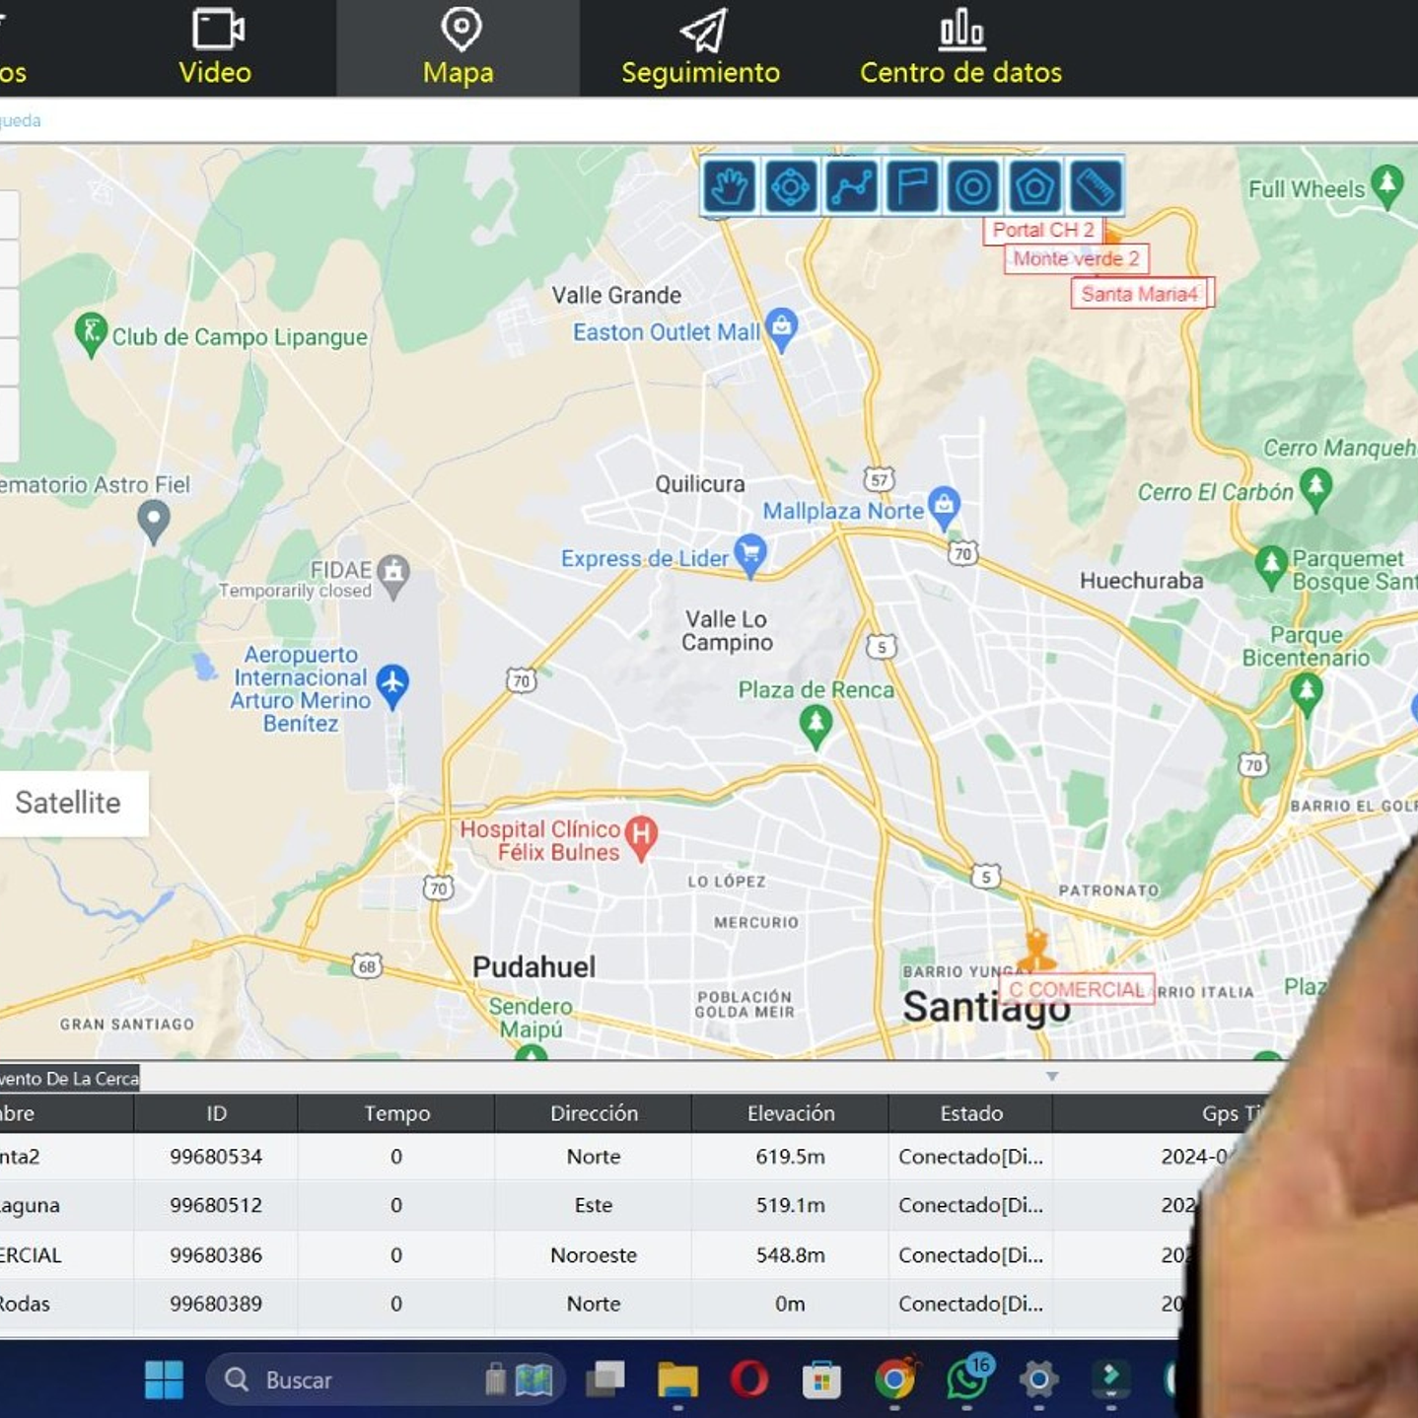Screen dimensions: 1418x1418
Task: Select table row with ID 99680512
Action: pos(216,1205)
